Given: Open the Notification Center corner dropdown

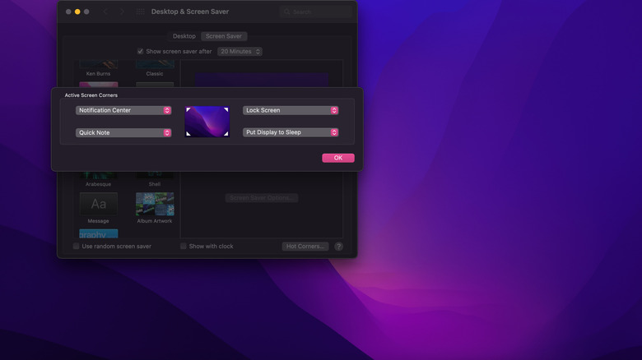Looking at the screenshot, I should [123, 110].
